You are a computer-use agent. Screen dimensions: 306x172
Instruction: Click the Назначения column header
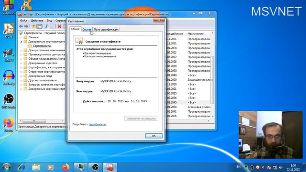pos(196,34)
